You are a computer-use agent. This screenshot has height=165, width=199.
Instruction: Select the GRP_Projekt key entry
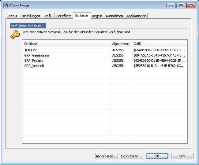(x=33, y=61)
